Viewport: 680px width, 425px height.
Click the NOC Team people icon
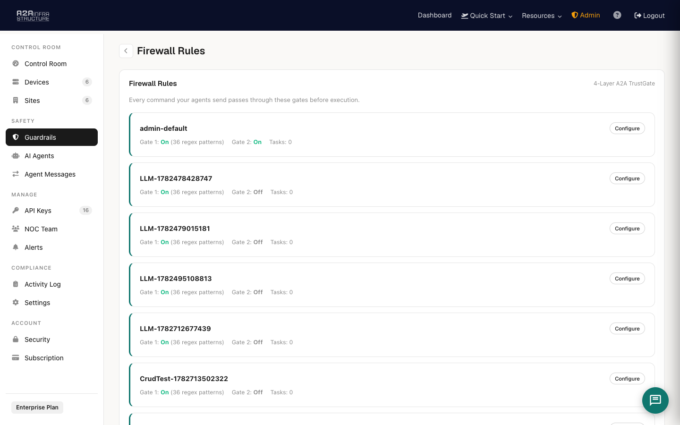point(16,229)
